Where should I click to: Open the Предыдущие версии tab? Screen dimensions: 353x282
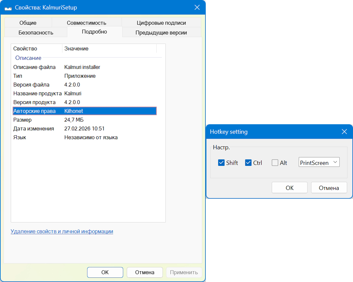coord(161,33)
